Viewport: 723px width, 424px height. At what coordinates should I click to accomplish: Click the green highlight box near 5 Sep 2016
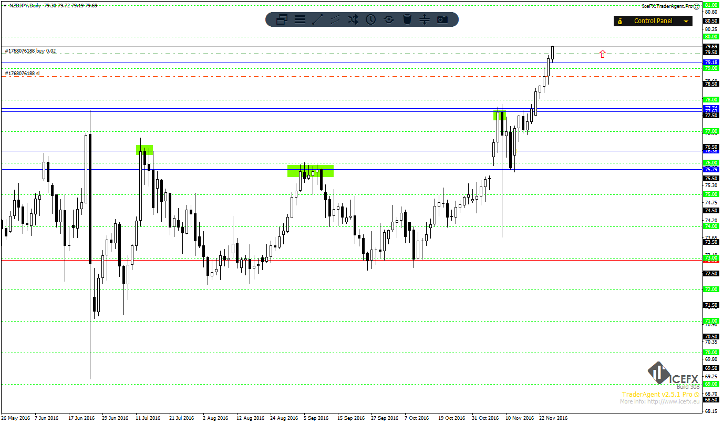pyautogui.click(x=311, y=171)
